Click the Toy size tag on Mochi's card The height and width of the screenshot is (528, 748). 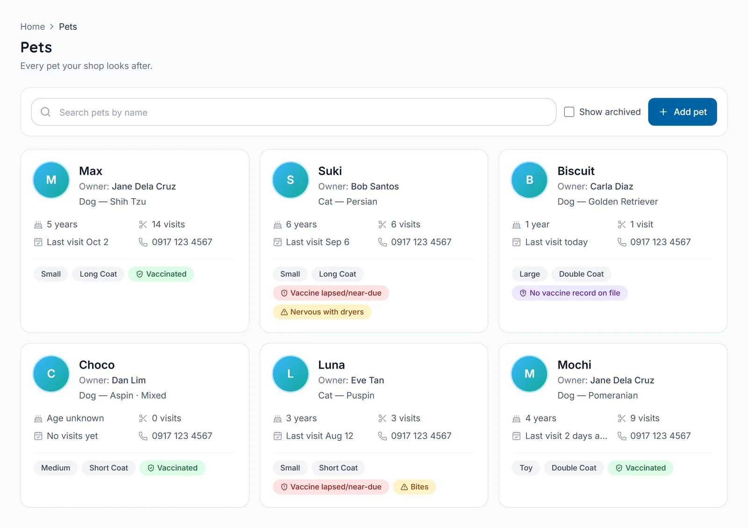[x=526, y=468]
